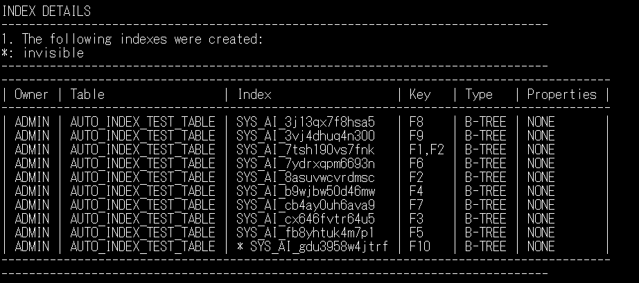Select index name SYS_AI_cx646fvtr64u5
The image size is (639, 283).
pos(305,219)
